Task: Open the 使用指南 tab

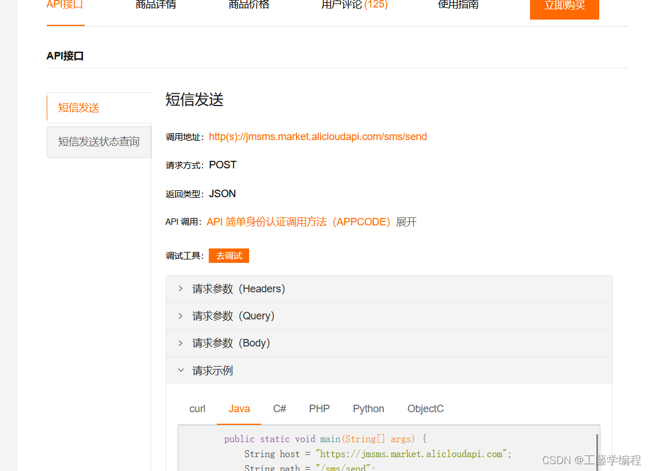Action: (458, 5)
